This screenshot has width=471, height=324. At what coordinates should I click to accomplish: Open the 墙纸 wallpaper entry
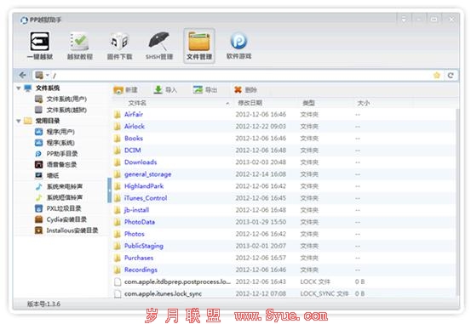pyautogui.click(x=47, y=175)
